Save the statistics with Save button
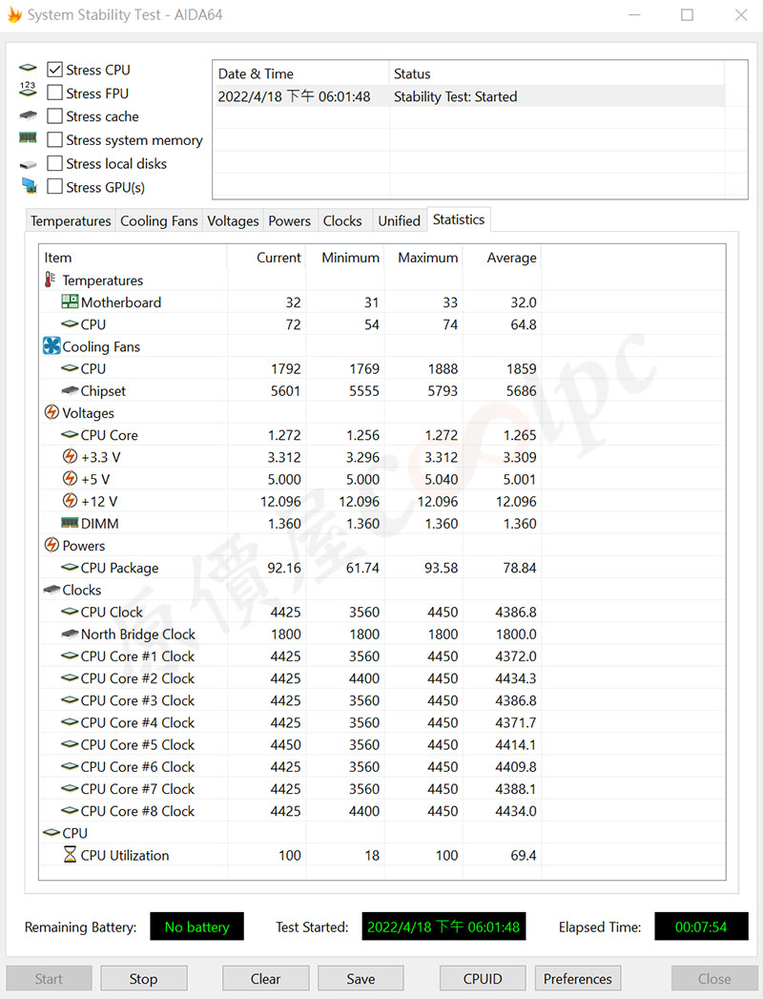Screen dimensions: 763x999 coord(361,979)
